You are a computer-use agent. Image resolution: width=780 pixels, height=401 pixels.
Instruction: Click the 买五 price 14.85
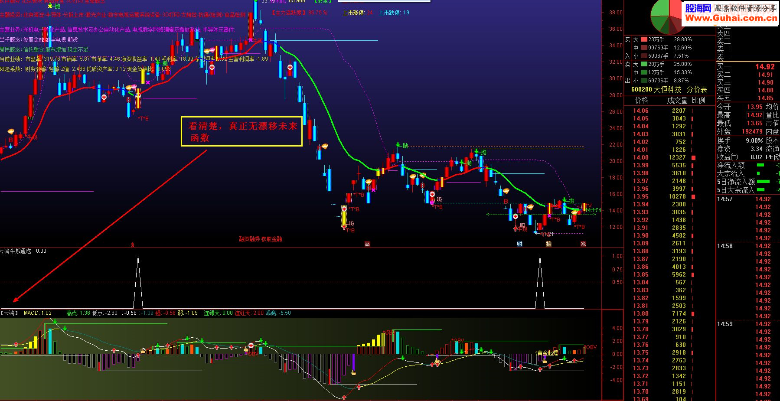pyautogui.click(x=766, y=98)
